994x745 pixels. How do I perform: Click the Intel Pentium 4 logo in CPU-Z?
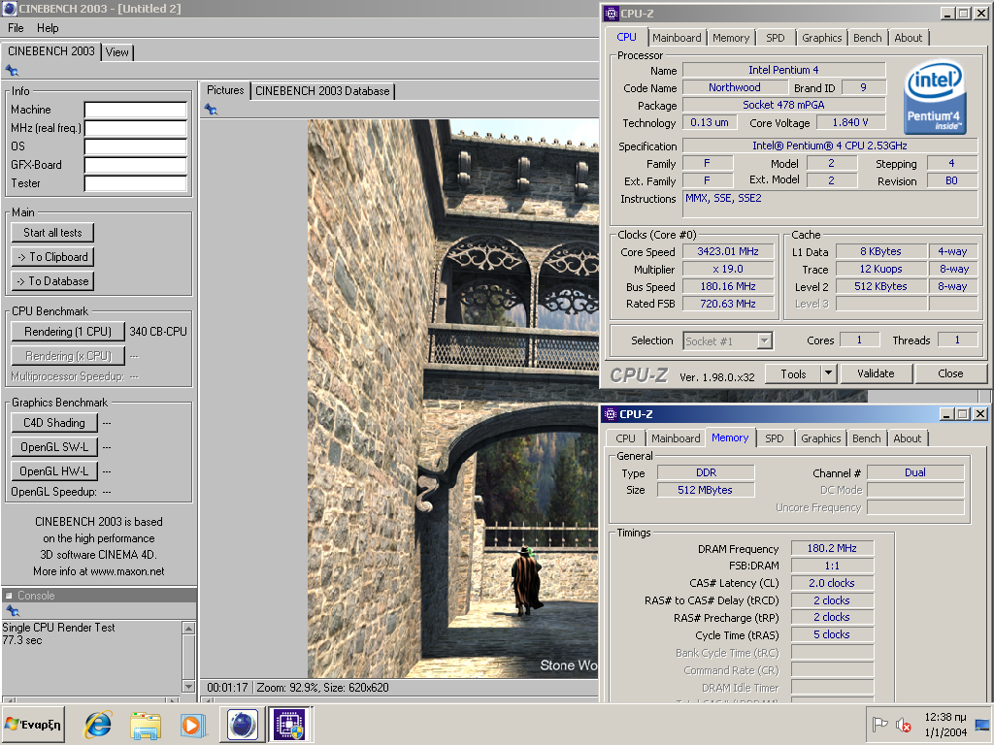[x=935, y=97]
